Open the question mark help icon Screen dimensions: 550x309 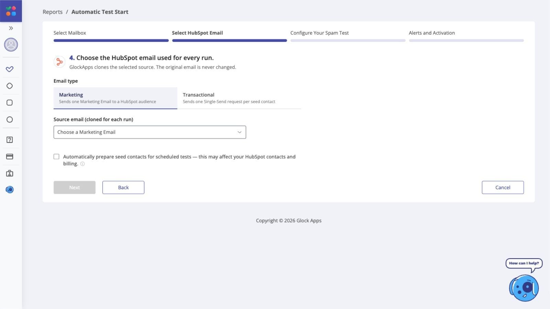tap(10, 140)
